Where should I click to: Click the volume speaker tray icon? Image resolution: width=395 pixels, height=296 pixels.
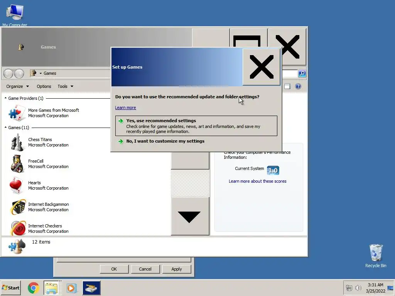coord(358,288)
